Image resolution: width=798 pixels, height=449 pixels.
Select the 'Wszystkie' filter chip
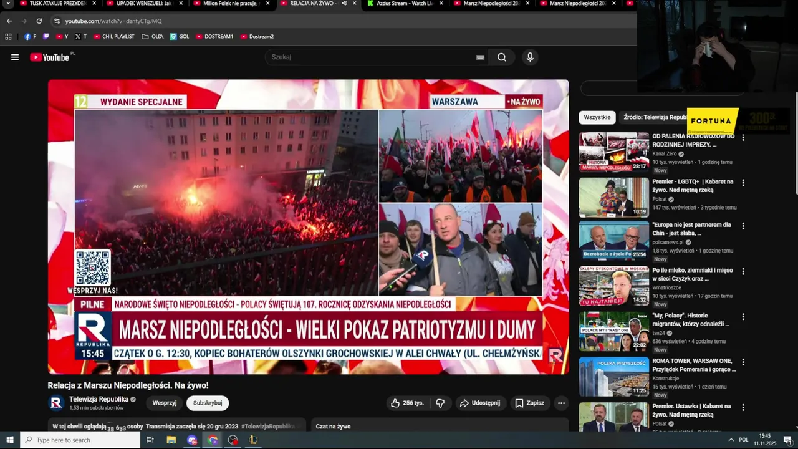click(x=597, y=117)
